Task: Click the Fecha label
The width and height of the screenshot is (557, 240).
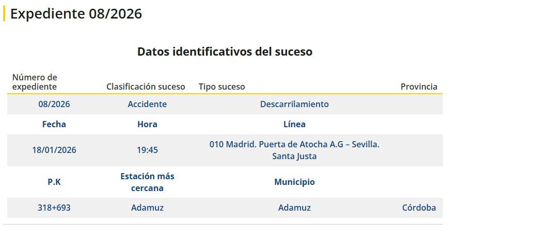Action: 54,124
